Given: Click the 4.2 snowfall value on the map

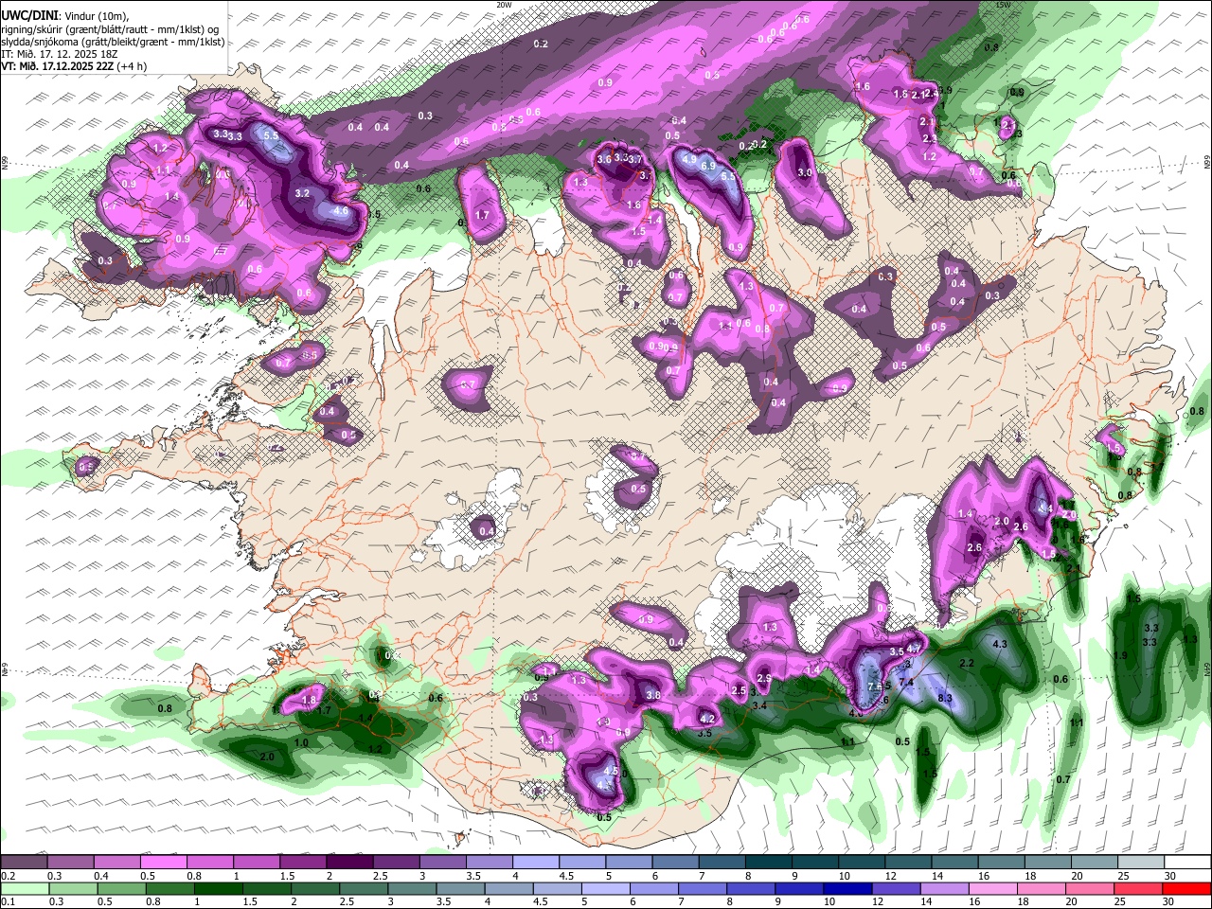Looking at the screenshot, I should pyautogui.click(x=706, y=719).
